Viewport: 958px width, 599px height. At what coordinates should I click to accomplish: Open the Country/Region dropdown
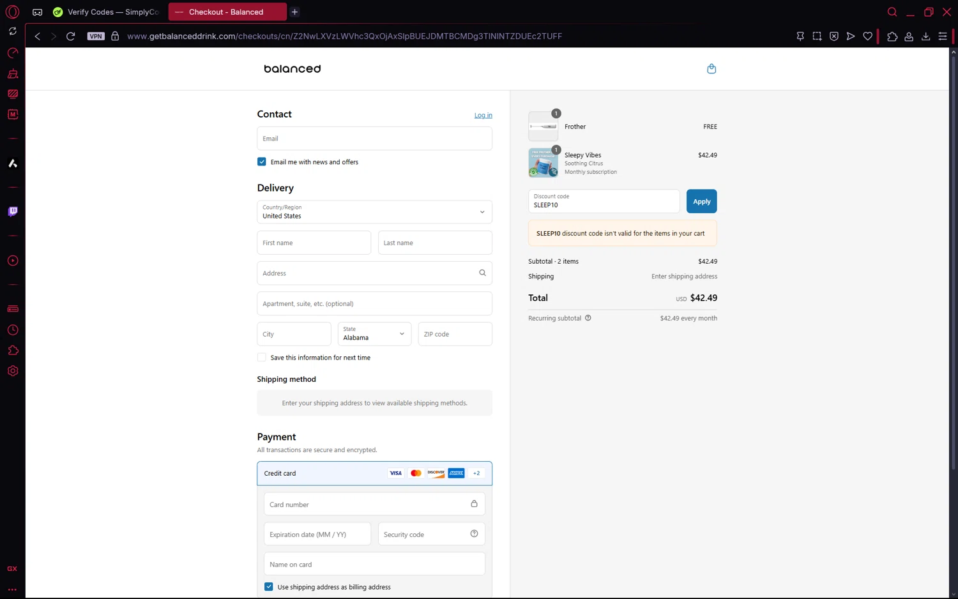pos(374,212)
